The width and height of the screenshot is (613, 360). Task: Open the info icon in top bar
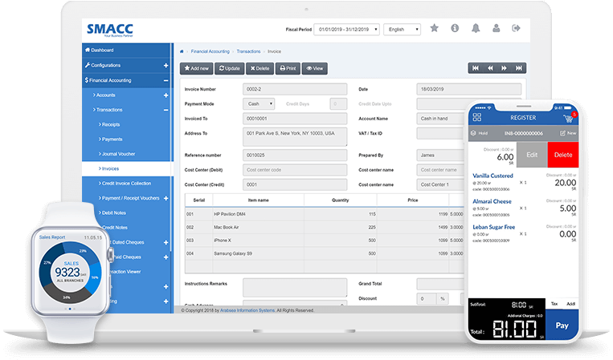[x=455, y=28]
